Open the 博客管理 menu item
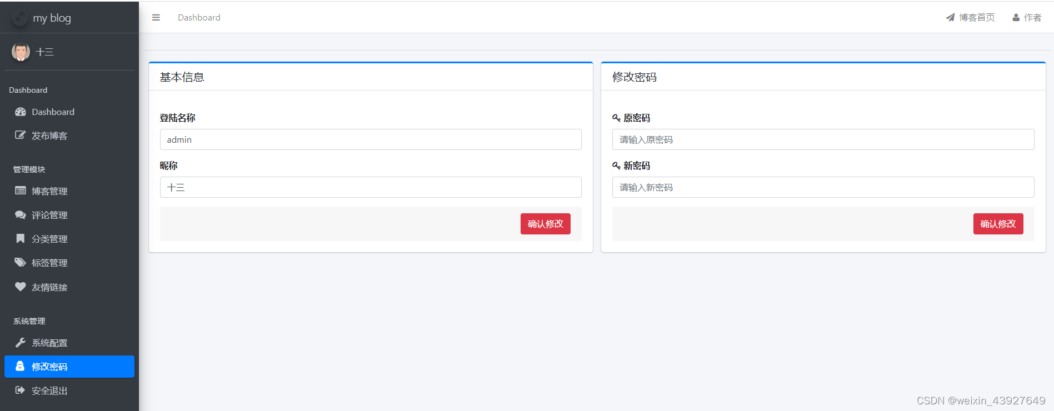 pyautogui.click(x=69, y=191)
